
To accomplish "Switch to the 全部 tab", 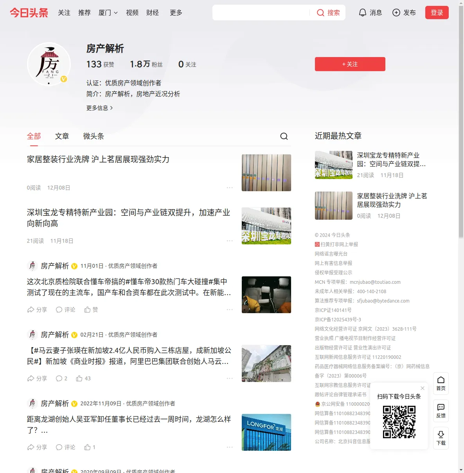I will click(x=34, y=136).
